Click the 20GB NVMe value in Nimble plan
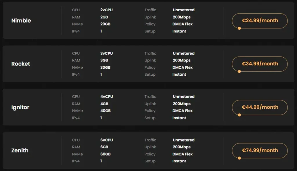 pos(105,24)
